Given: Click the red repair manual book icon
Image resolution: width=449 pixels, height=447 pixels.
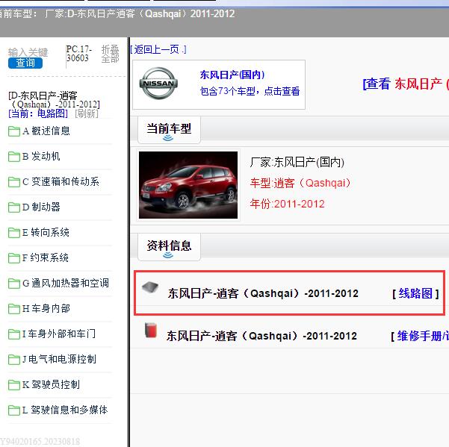Looking at the screenshot, I should click(x=151, y=330).
